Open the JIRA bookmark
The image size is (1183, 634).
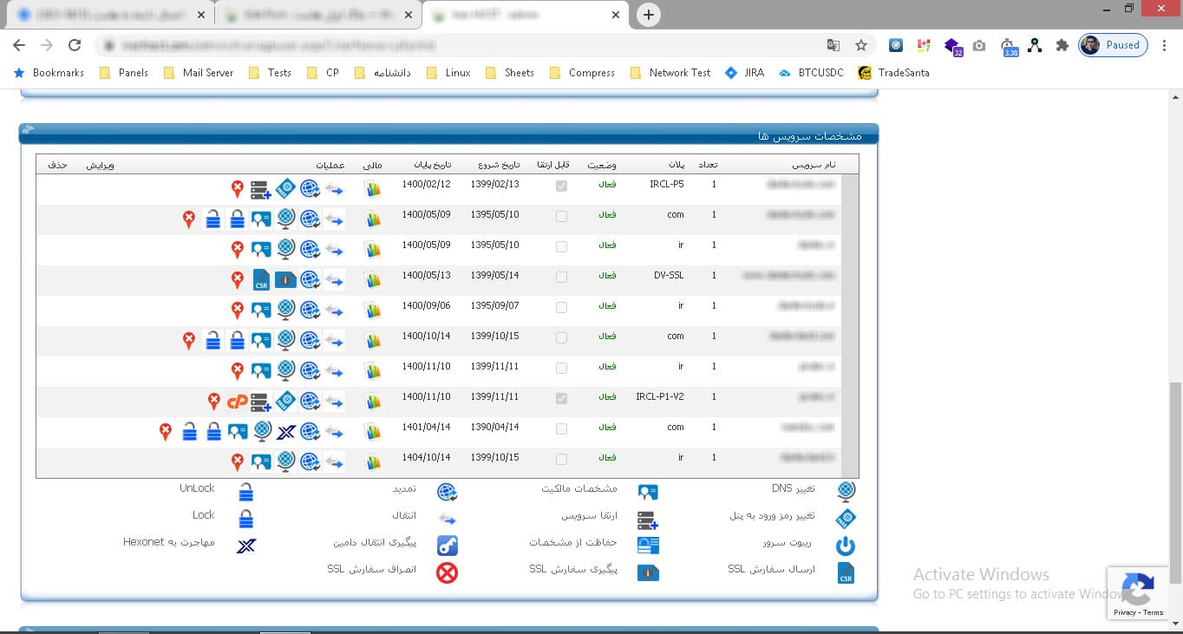coord(745,73)
